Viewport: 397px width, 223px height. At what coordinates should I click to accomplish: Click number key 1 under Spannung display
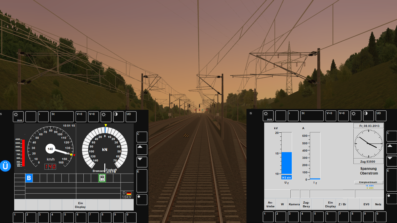tap(268, 217)
